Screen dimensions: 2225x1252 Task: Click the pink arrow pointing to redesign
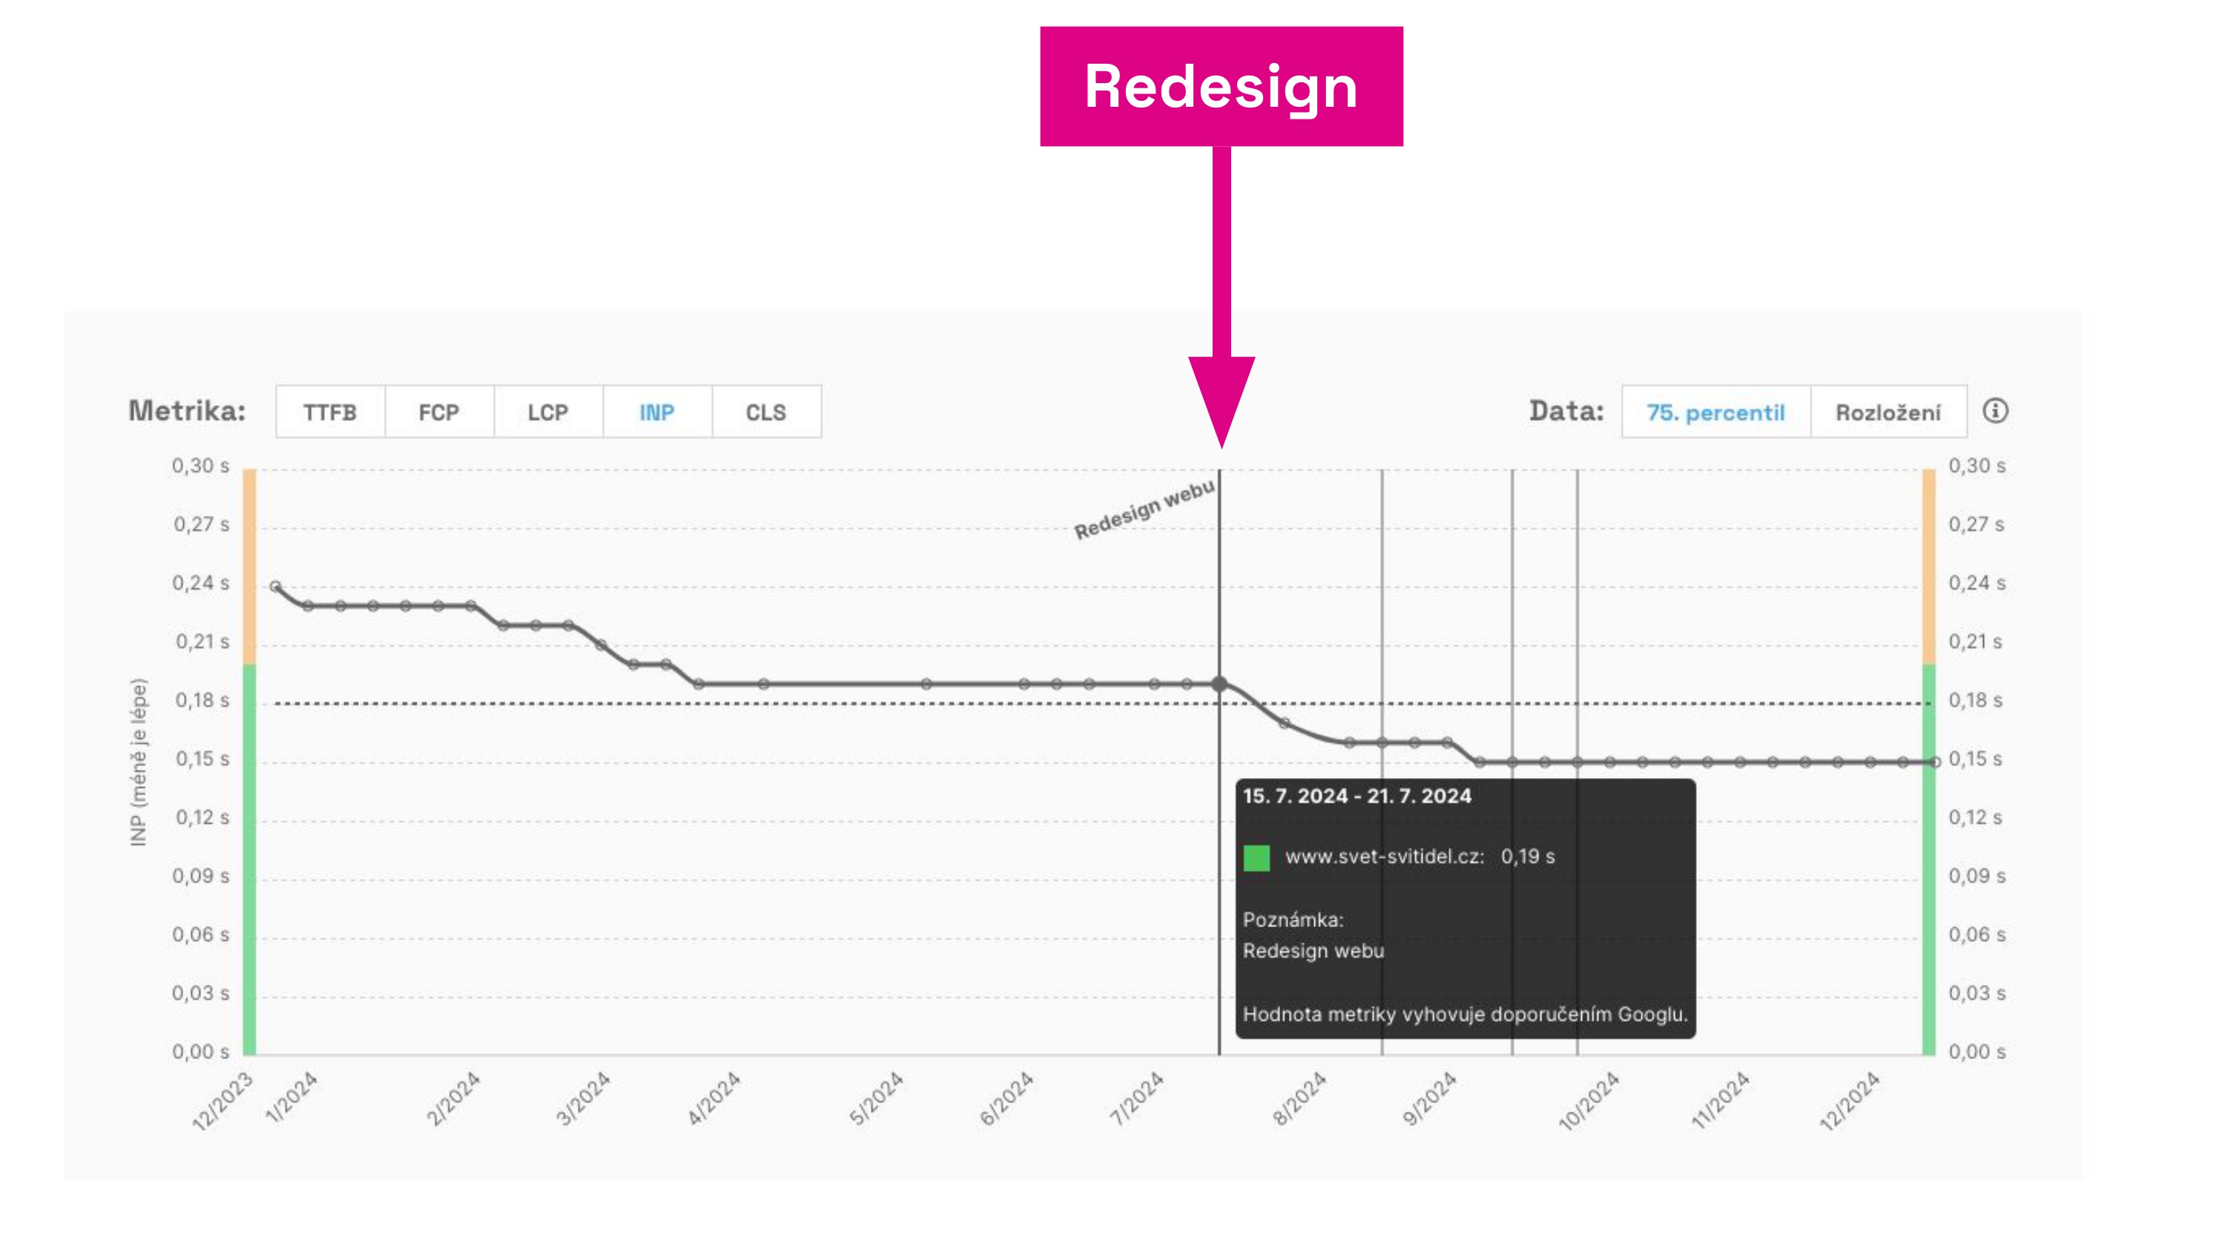click(x=1222, y=294)
